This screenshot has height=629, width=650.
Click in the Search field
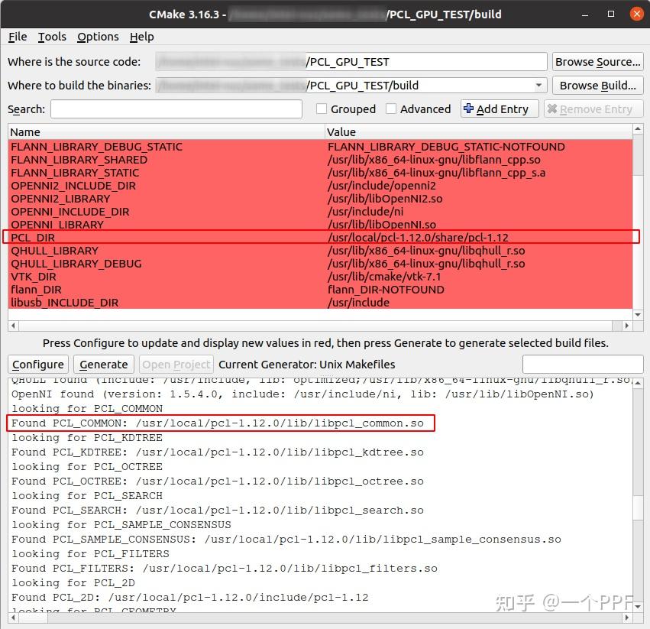point(176,109)
